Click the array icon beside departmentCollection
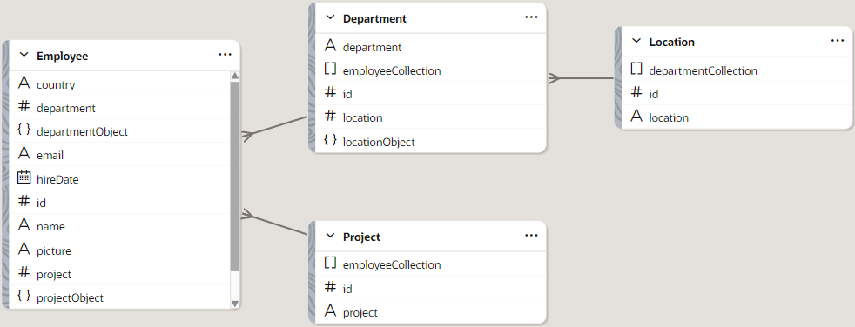The height and width of the screenshot is (327, 855). click(x=636, y=70)
